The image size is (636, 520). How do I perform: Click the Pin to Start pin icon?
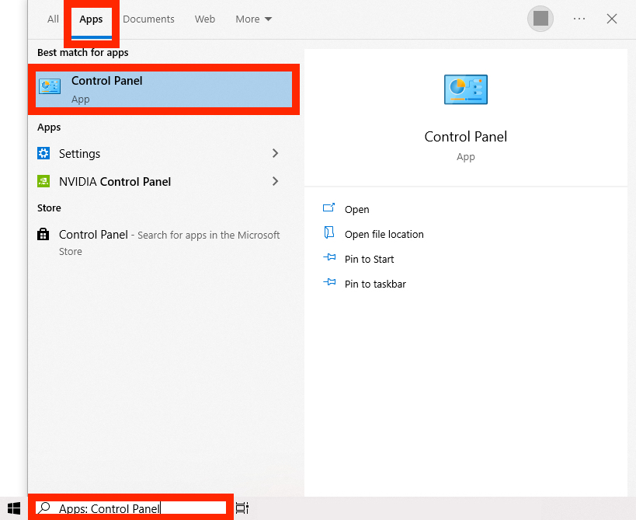click(329, 257)
